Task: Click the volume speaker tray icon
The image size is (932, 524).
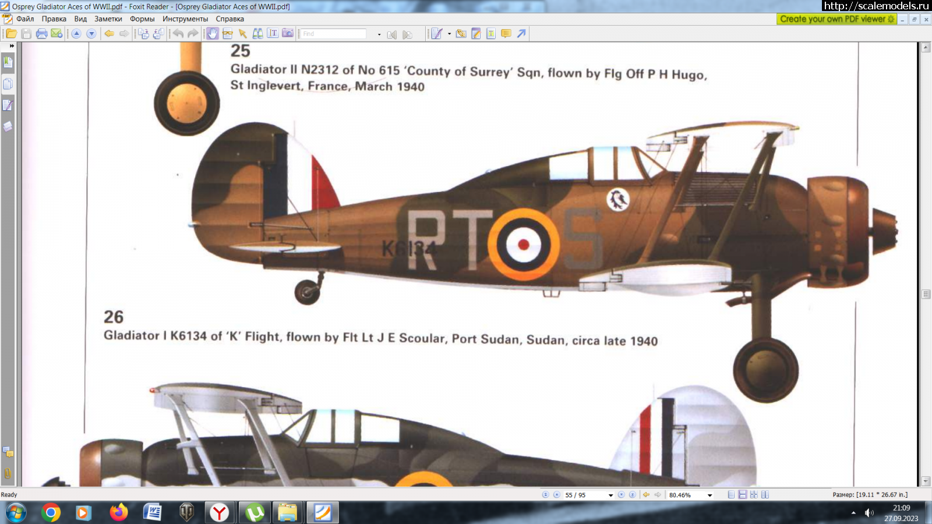Action: pos(869,513)
